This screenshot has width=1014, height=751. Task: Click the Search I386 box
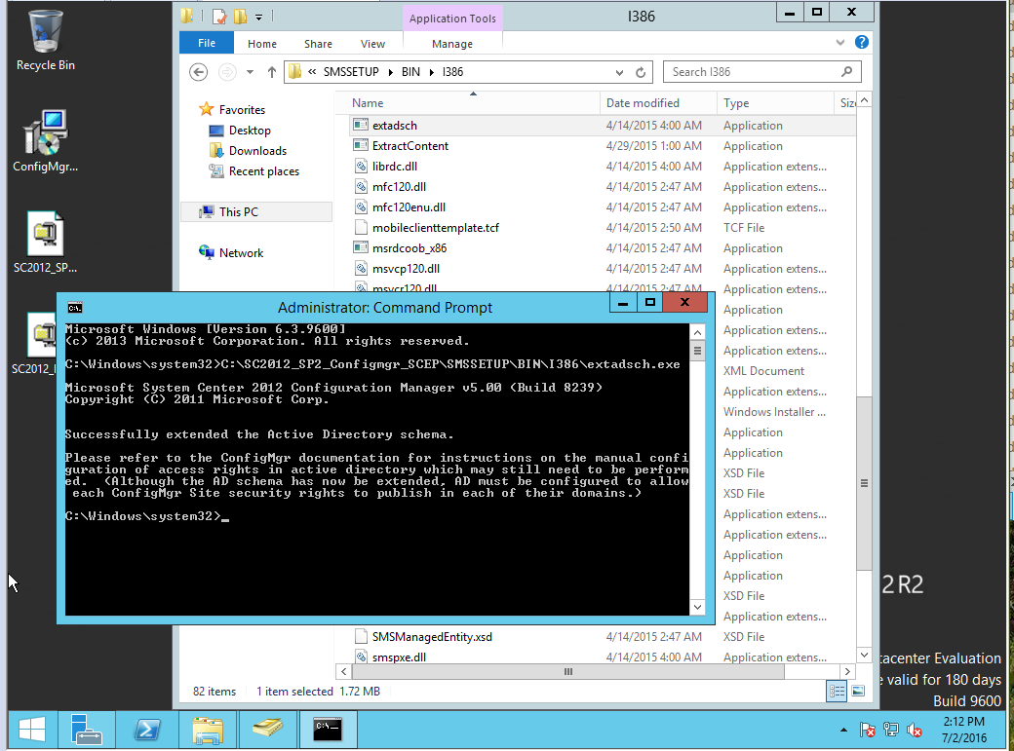point(761,72)
